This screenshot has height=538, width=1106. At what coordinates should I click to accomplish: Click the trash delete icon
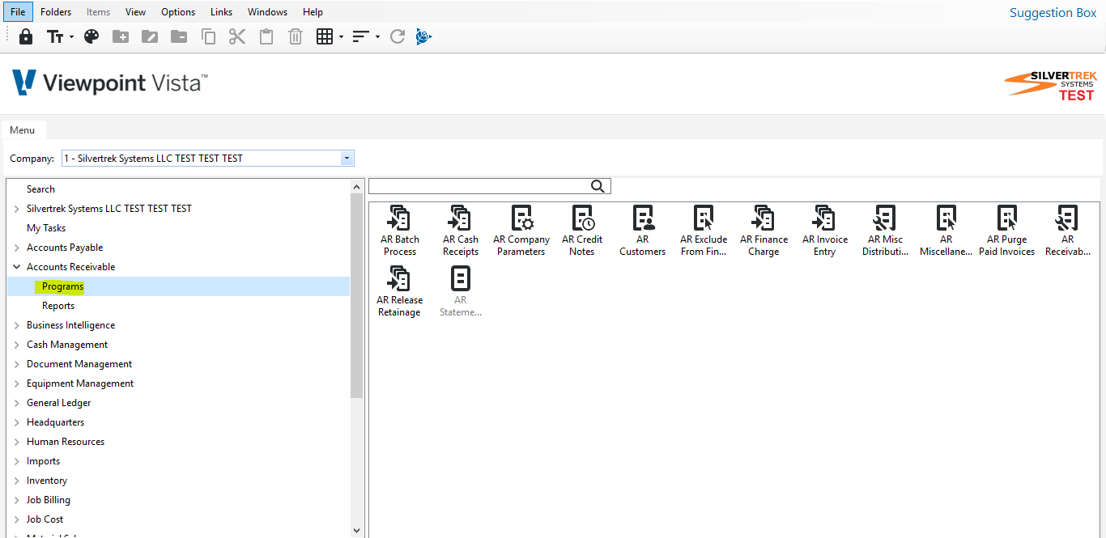point(296,36)
